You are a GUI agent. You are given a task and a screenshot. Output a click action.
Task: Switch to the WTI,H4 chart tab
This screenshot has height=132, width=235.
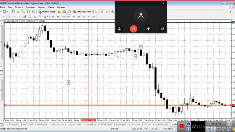[148, 124]
